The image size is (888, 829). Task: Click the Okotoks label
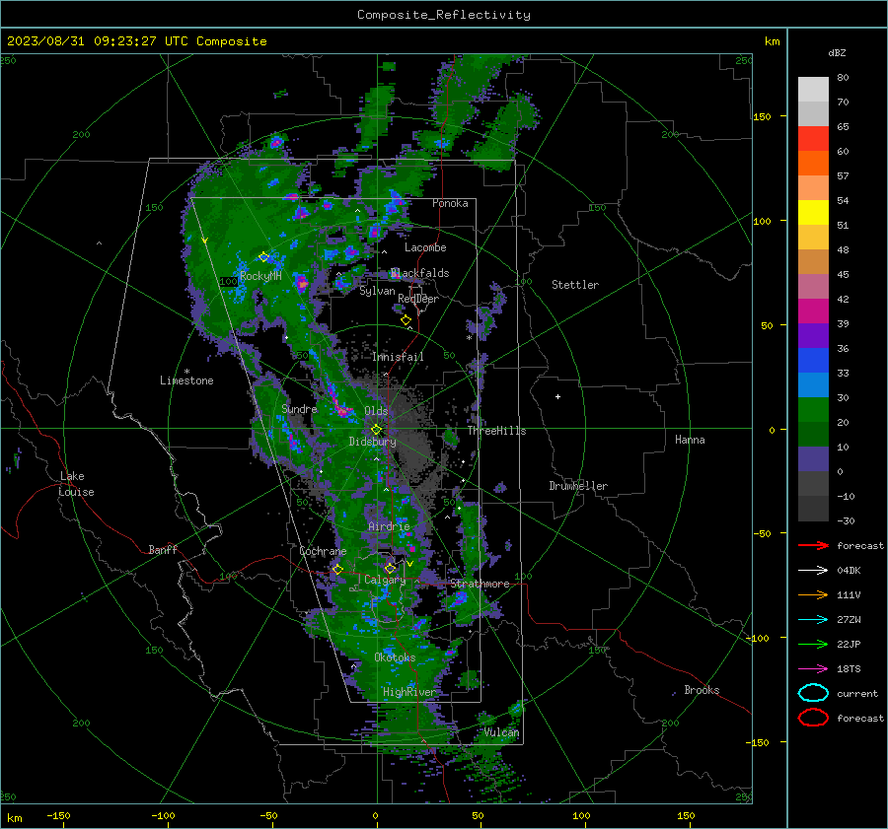point(395,657)
